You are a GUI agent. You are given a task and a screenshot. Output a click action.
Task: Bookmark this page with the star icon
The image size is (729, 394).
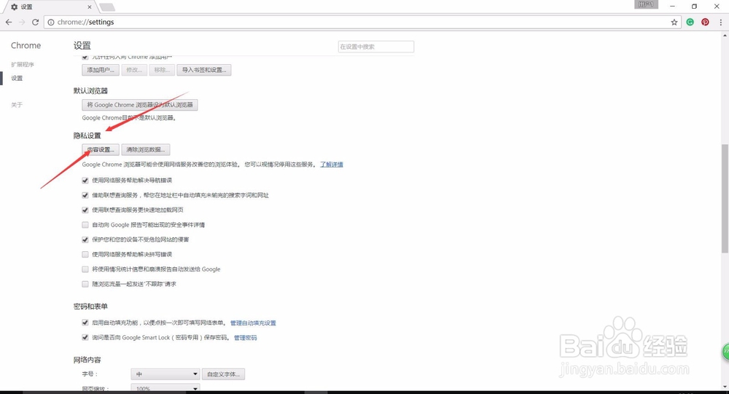[x=674, y=22]
